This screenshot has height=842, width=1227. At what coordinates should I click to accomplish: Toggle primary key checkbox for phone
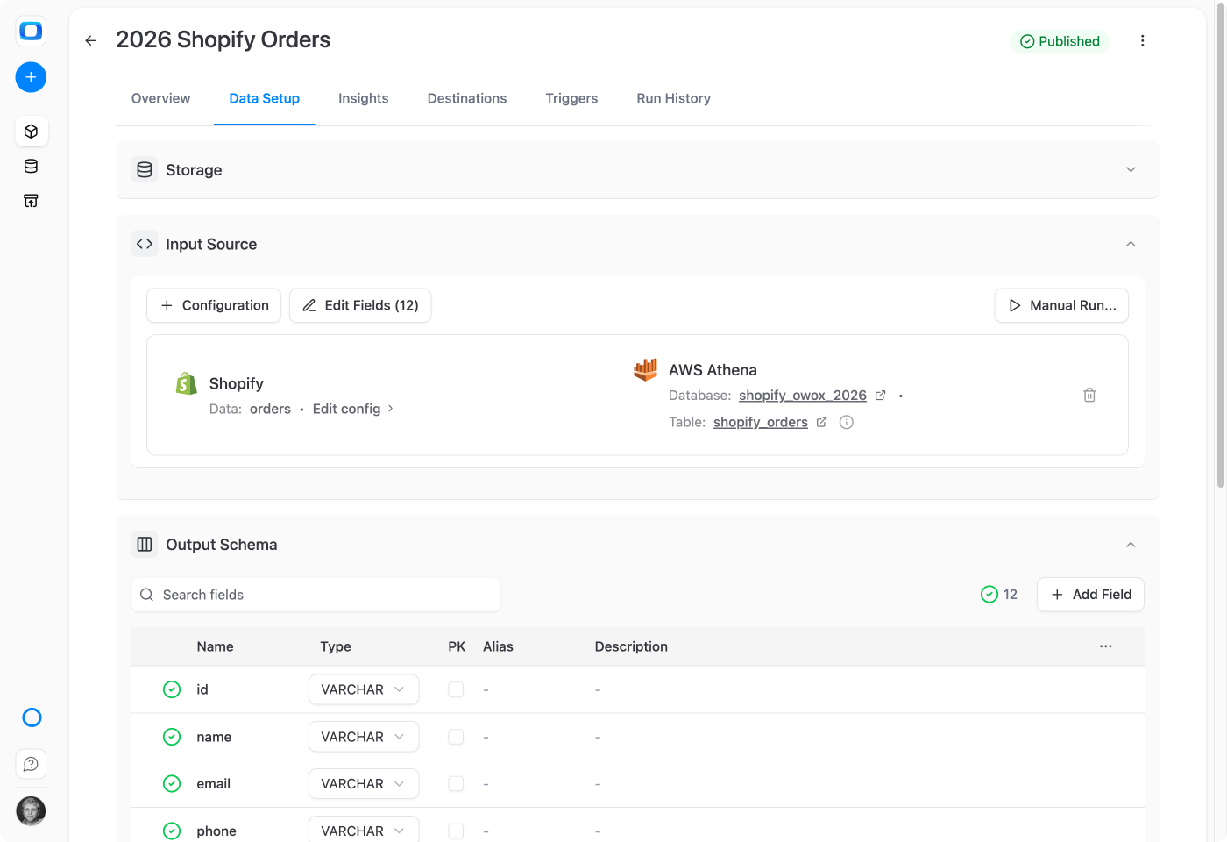[456, 831]
